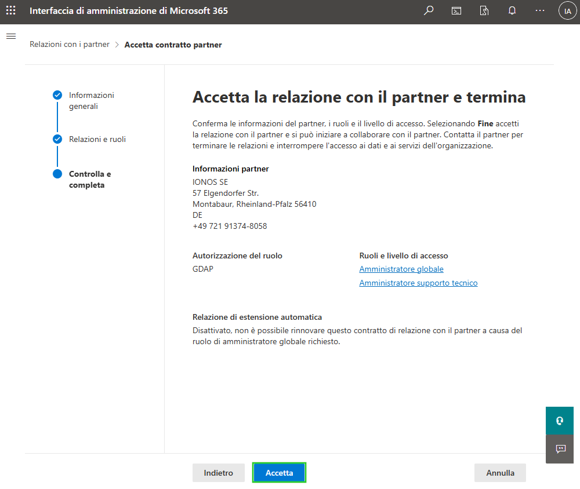Select the Autorizzazione del ruolo heading

click(237, 256)
